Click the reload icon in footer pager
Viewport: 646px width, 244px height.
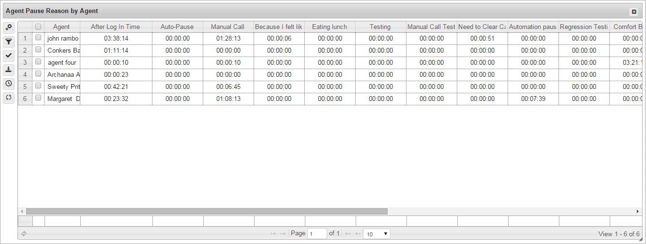(x=24, y=234)
